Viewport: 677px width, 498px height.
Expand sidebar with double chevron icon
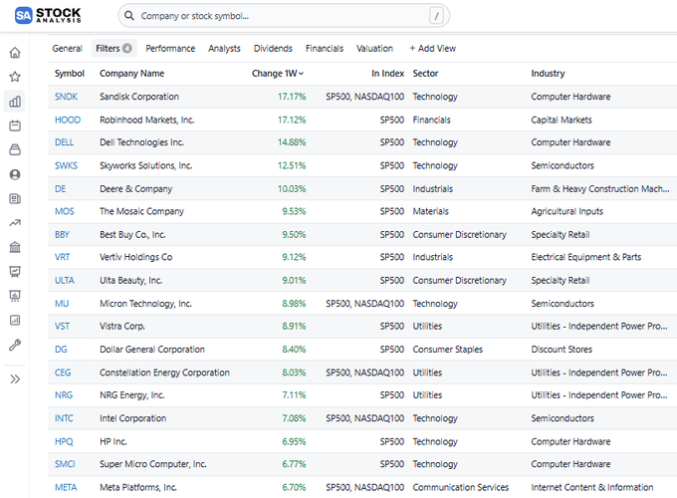pos(15,379)
